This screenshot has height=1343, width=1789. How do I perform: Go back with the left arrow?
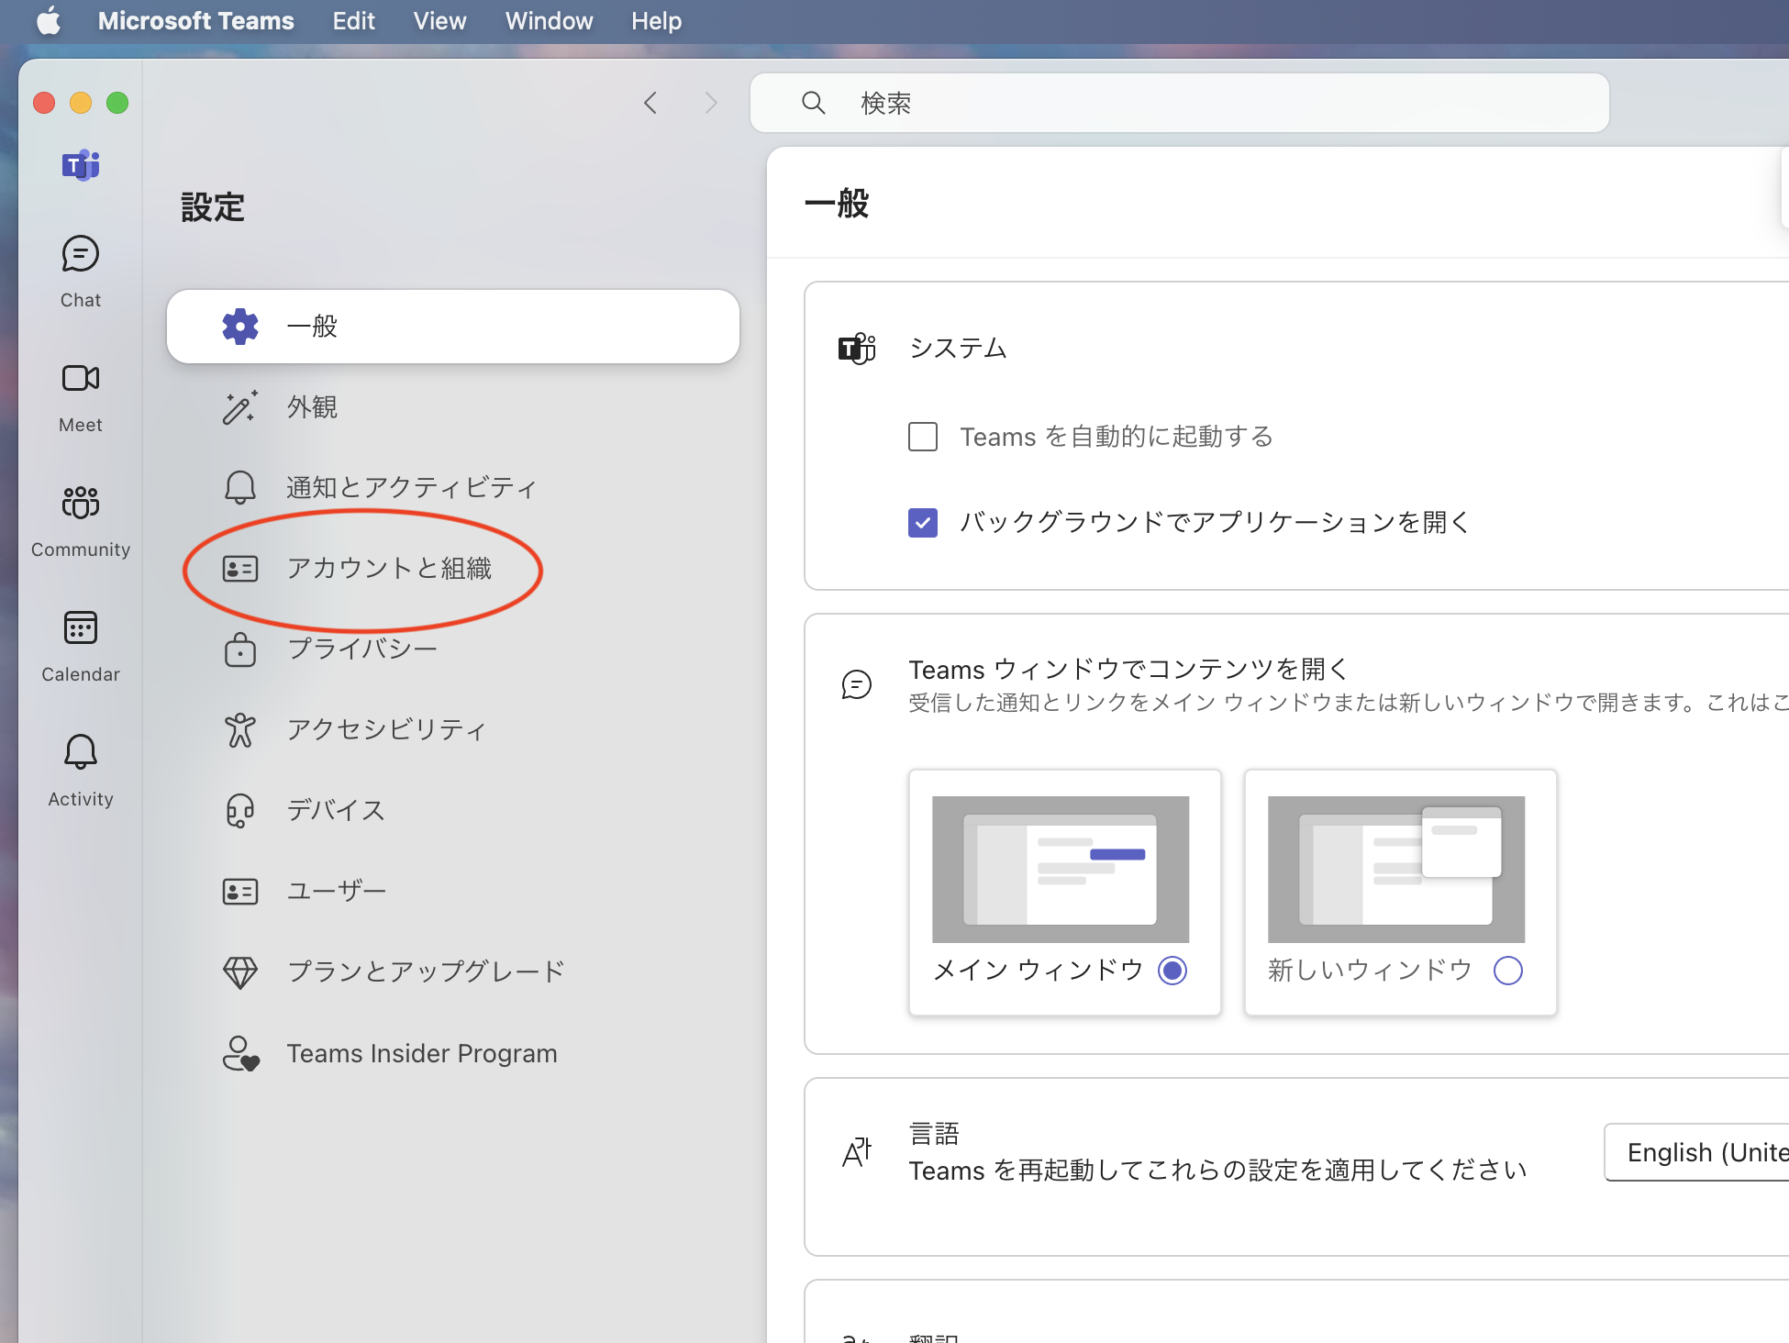point(650,103)
